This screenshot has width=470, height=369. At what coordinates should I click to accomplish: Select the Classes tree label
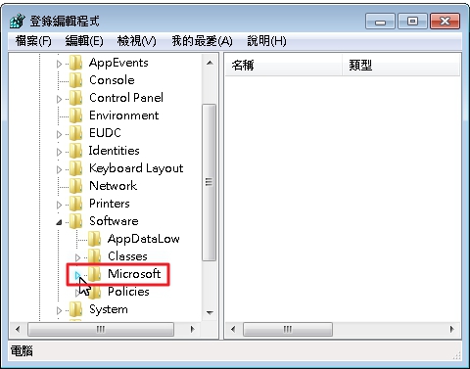click(x=127, y=256)
